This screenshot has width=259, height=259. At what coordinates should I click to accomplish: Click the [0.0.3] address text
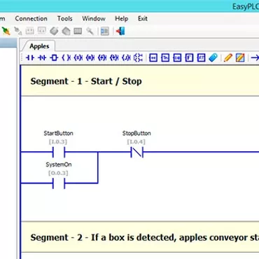58,173
